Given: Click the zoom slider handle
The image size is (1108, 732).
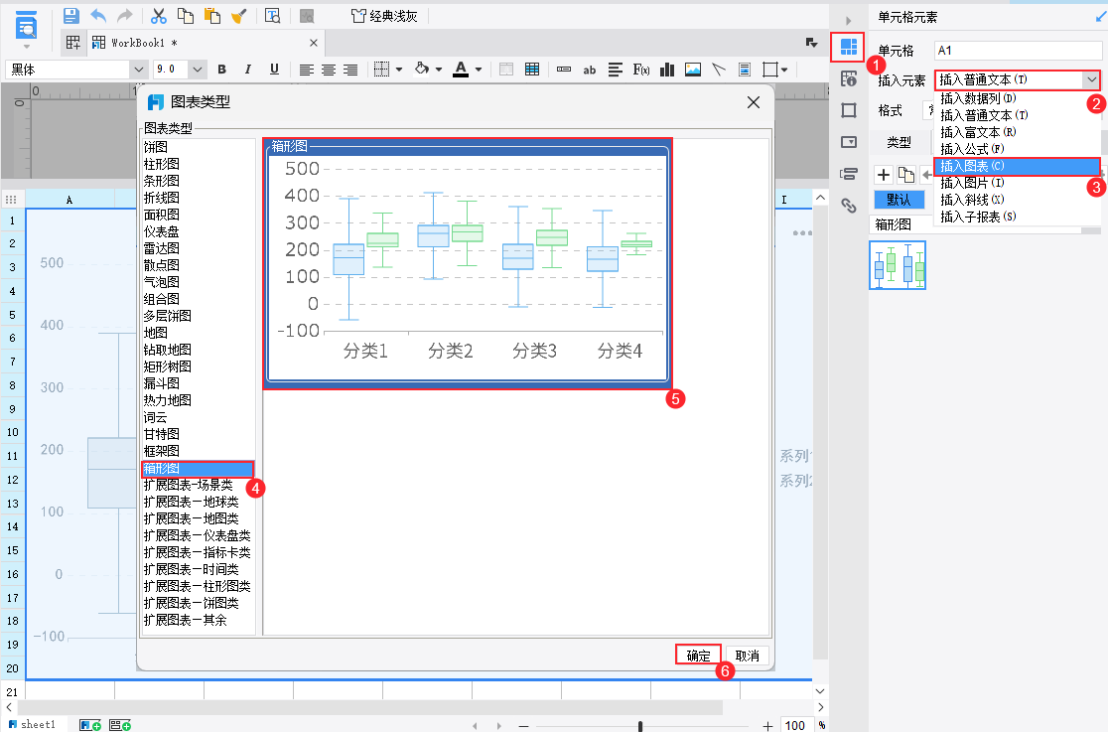Looking at the screenshot, I should point(640,726).
